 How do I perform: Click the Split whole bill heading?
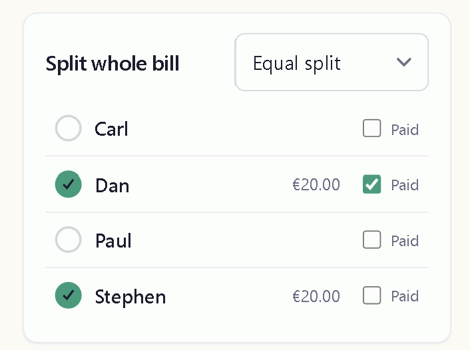113,63
